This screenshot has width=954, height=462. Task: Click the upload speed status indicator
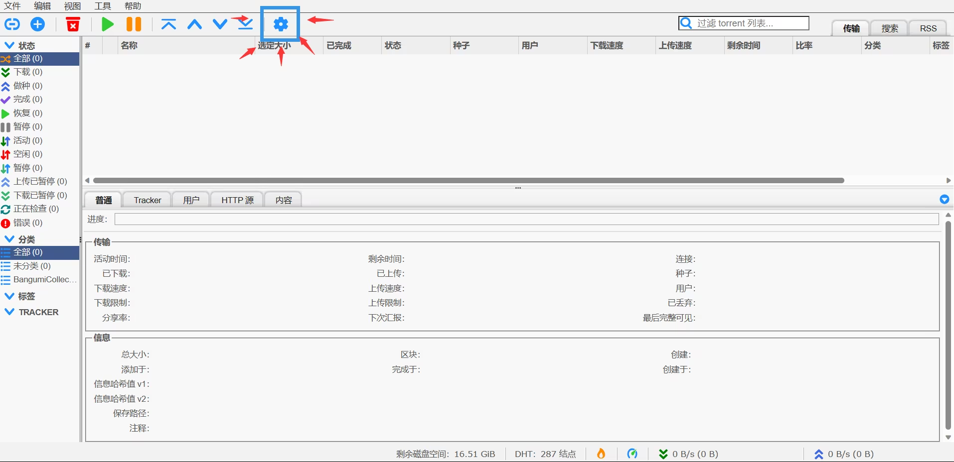(844, 454)
